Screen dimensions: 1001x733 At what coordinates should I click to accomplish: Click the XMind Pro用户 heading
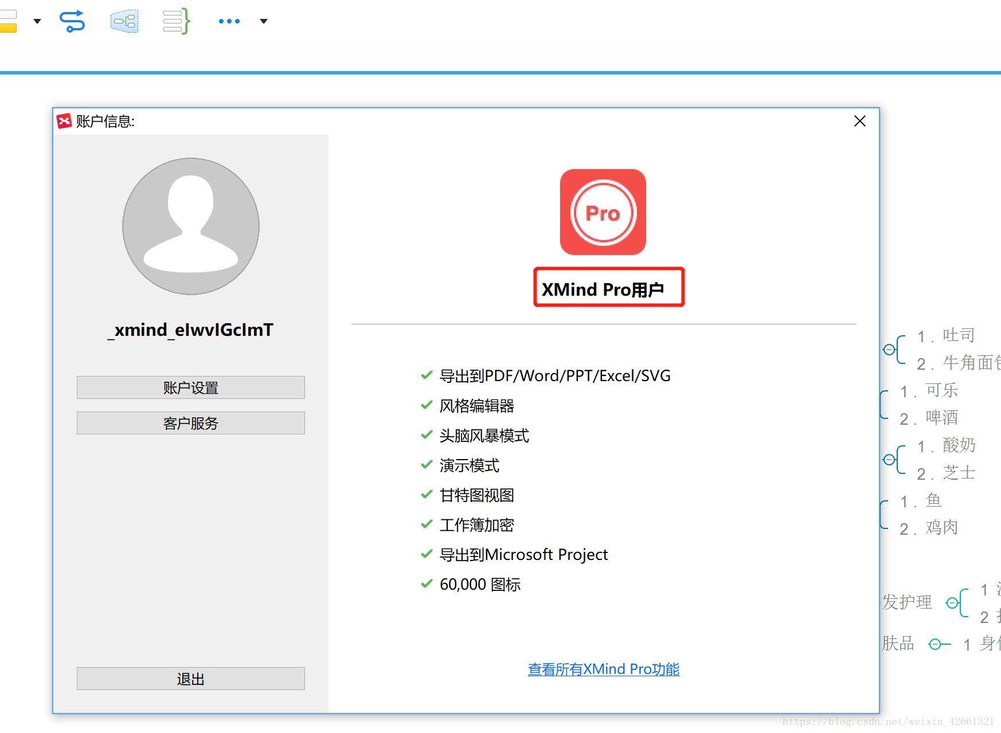tap(603, 289)
